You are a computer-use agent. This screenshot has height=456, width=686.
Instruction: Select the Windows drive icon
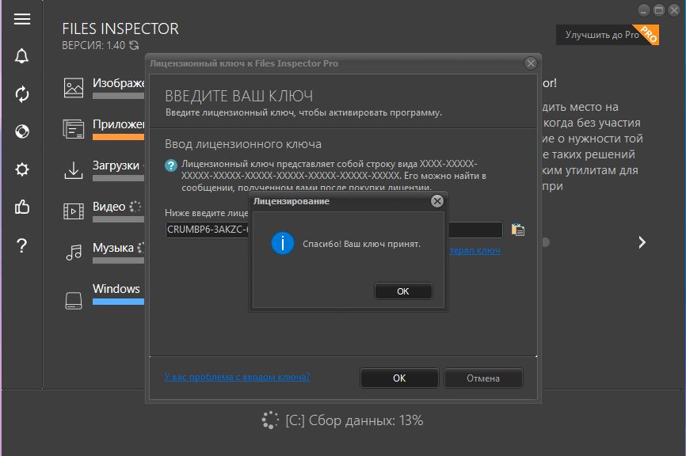click(74, 301)
